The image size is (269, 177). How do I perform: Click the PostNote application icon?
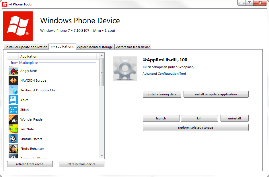pyautogui.click(x=13, y=129)
